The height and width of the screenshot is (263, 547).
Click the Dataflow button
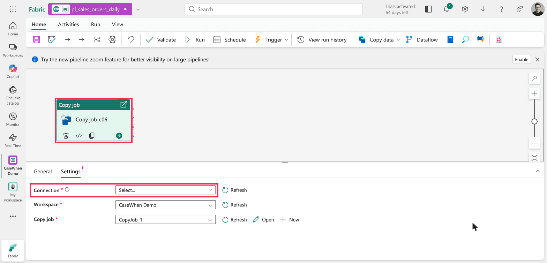click(x=422, y=40)
